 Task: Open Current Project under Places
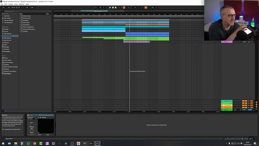pyautogui.click(x=8, y=62)
